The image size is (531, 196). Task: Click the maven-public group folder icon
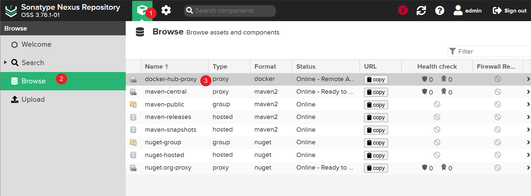[133, 105]
